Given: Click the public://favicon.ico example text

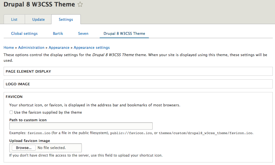Looking at the screenshot, I should click(131, 133).
